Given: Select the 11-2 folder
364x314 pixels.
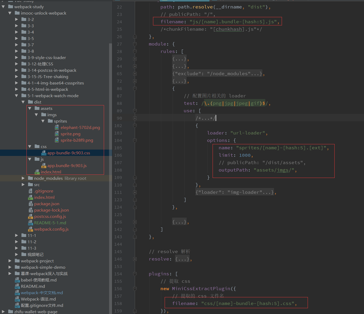Looking at the screenshot, I should (32, 242).
